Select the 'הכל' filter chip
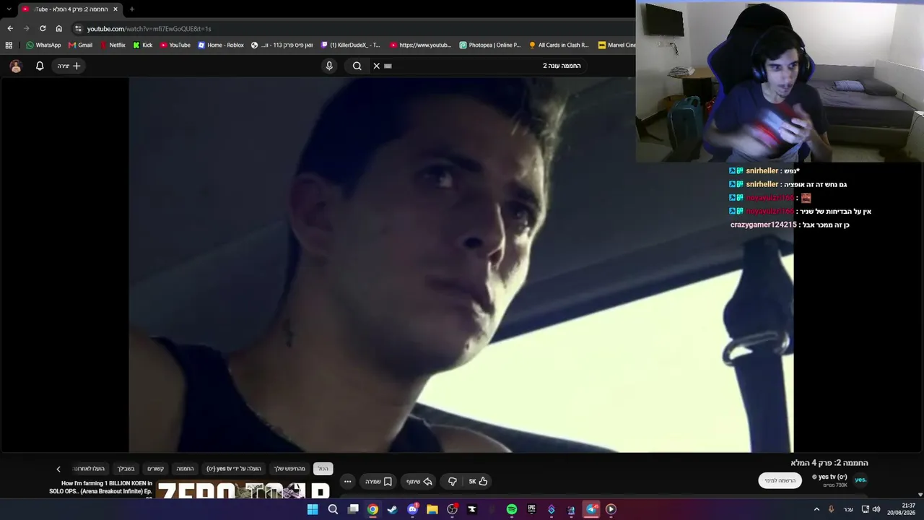The image size is (924, 520). [323, 469]
